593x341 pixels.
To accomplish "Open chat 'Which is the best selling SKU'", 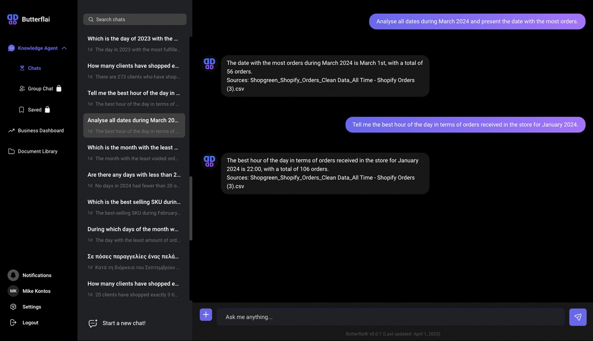I will pyautogui.click(x=134, y=207).
